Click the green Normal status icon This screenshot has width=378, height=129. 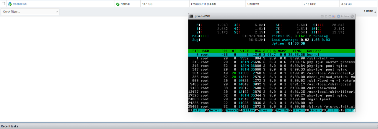click(x=118, y=4)
